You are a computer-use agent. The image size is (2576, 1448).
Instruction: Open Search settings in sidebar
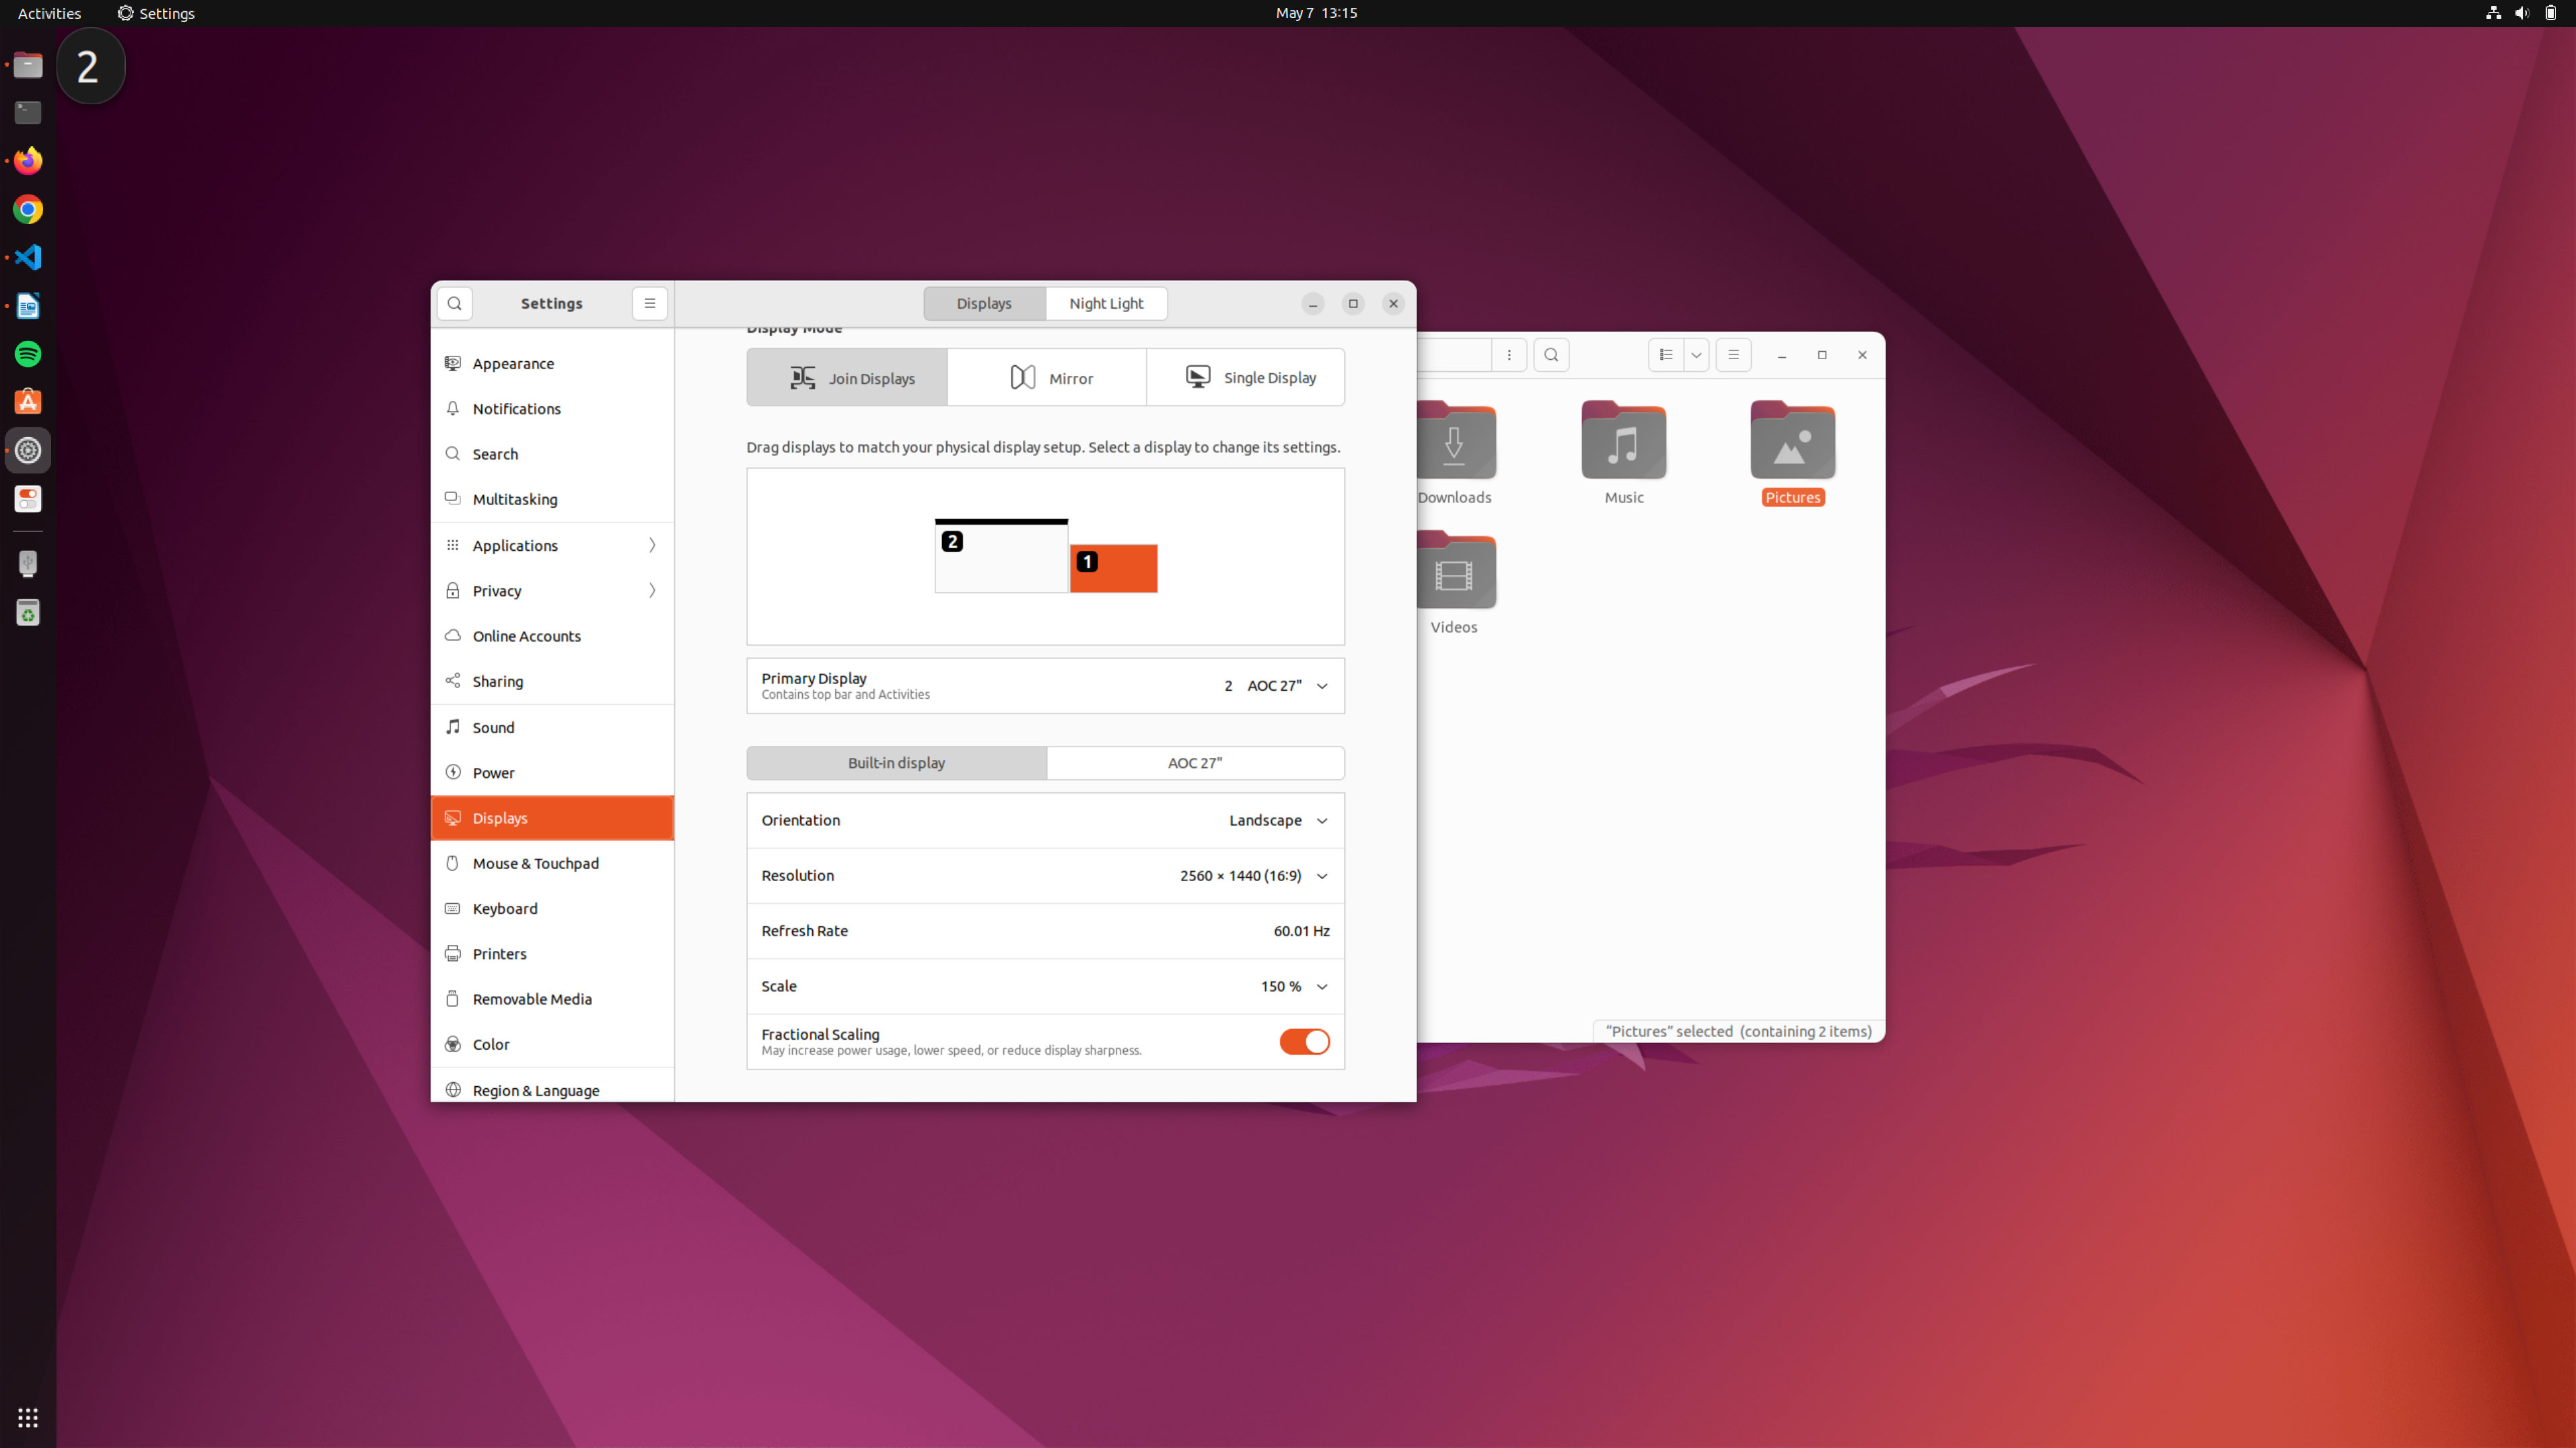(552, 454)
